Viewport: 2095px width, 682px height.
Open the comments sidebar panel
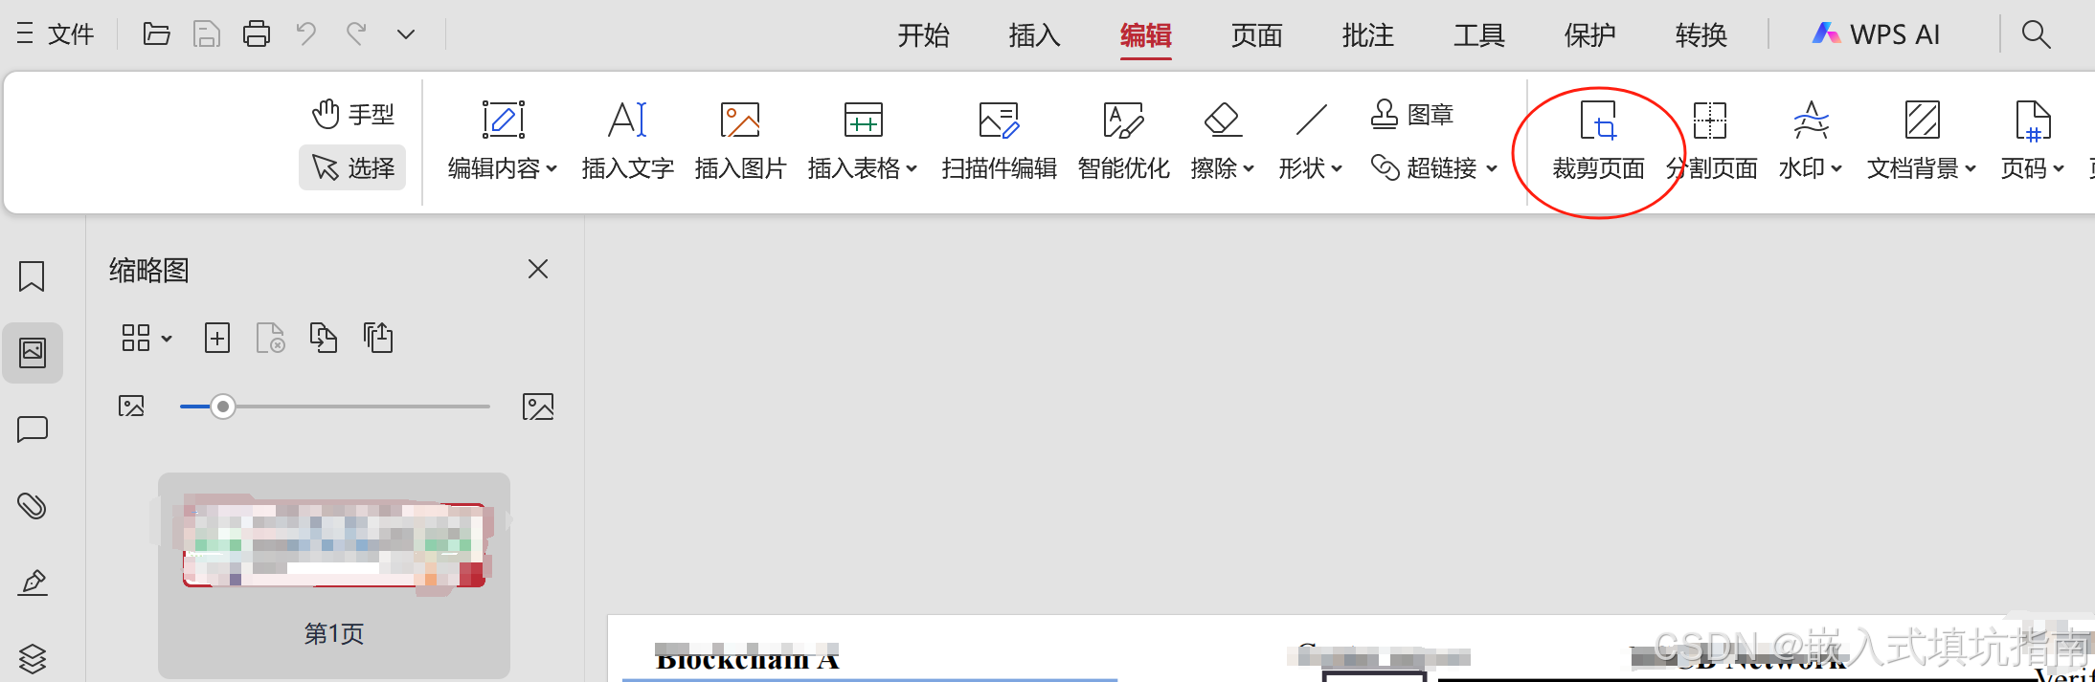click(33, 429)
